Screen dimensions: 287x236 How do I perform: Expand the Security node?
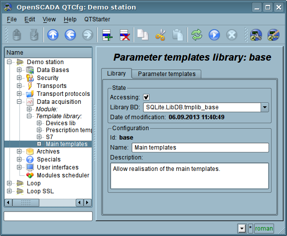pyautogui.click(x=19, y=78)
